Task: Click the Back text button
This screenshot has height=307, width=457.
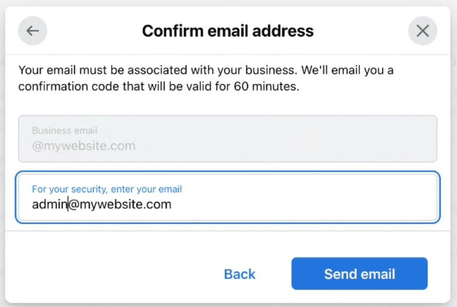Action: point(239,274)
